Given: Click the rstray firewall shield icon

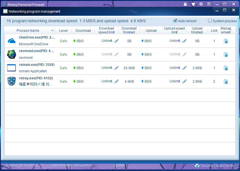Looking at the screenshot, I should coord(12,81).
